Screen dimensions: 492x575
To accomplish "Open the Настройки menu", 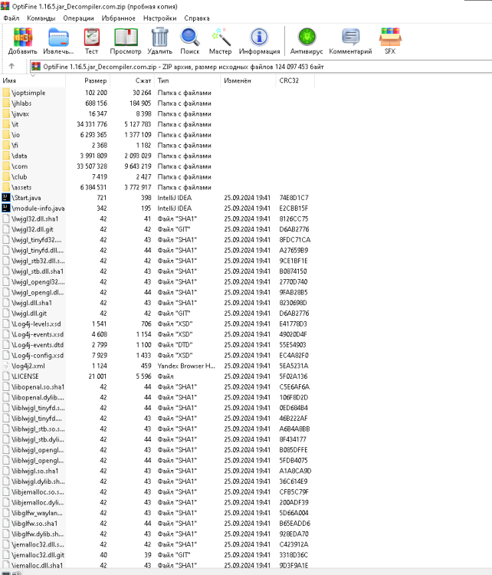I will (x=160, y=18).
